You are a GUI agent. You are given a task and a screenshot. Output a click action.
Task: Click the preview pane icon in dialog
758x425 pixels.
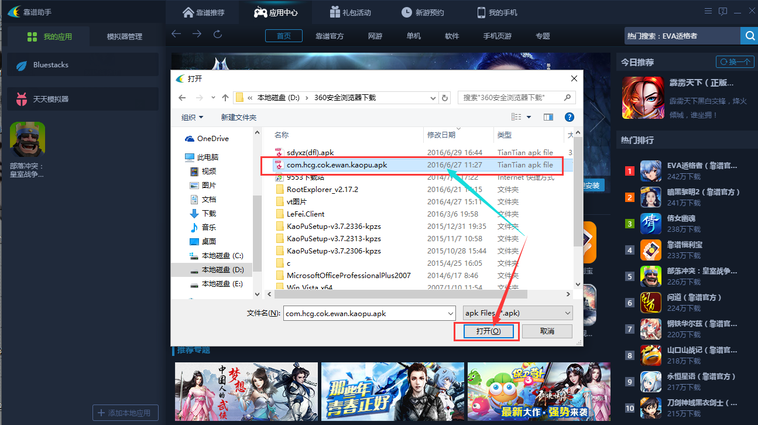(x=548, y=117)
